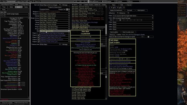Image resolution: width=187 pixels, height=105 pixels.
Task: Open the Boots Assassin's Boots dropdown
Action: (55, 22)
